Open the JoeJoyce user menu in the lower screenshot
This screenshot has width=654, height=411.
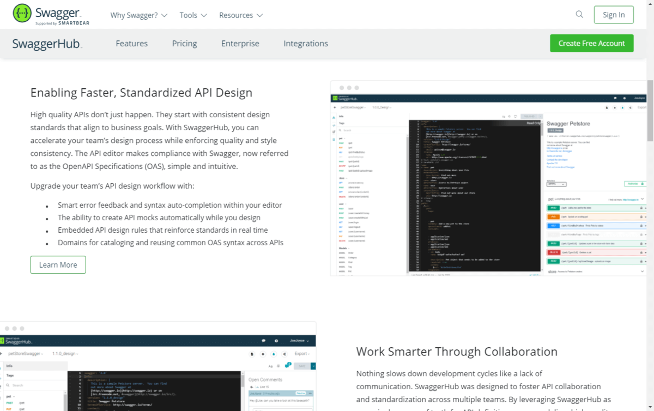tap(298, 341)
